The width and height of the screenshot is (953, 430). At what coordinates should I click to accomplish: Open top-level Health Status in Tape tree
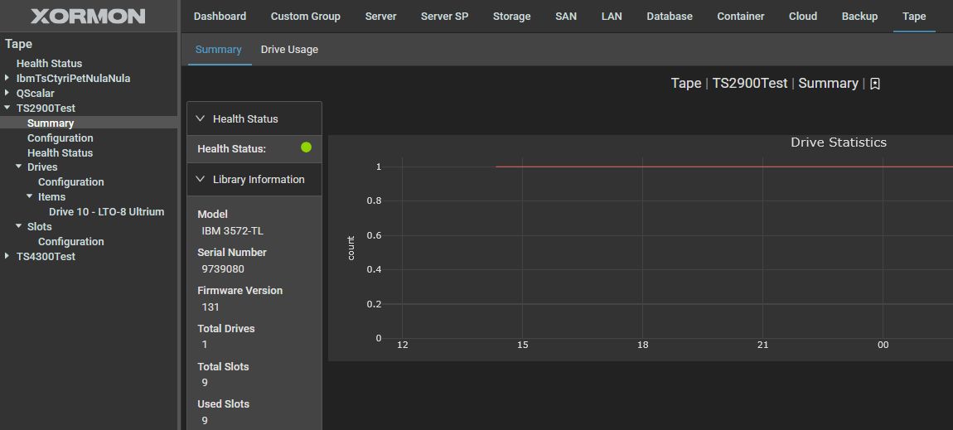point(49,64)
